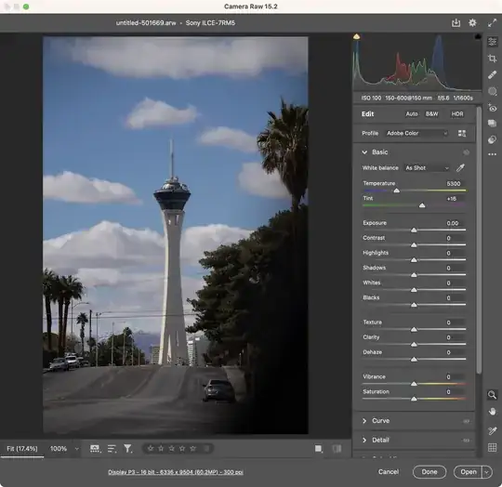
Task: Toggle the grid overlay icon
Action: coord(492,447)
